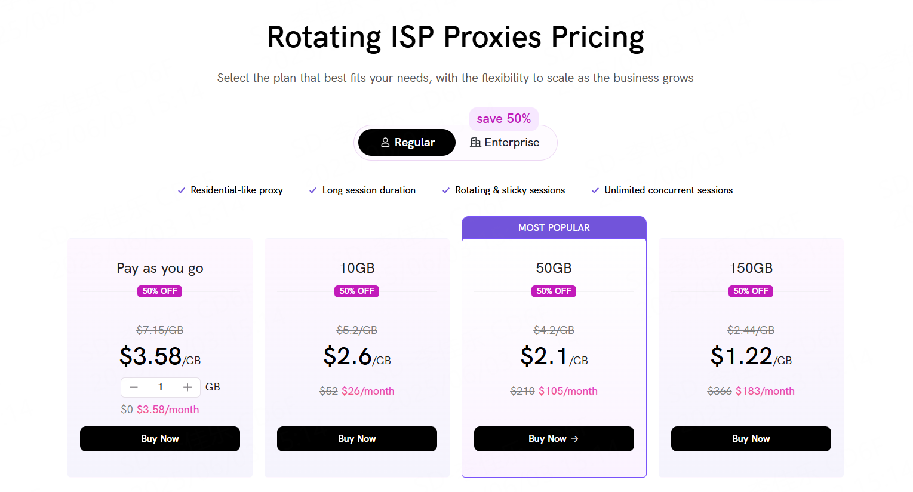The width and height of the screenshot is (913, 492).
Task: Click the person icon on Regular tab
Action: click(385, 143)
